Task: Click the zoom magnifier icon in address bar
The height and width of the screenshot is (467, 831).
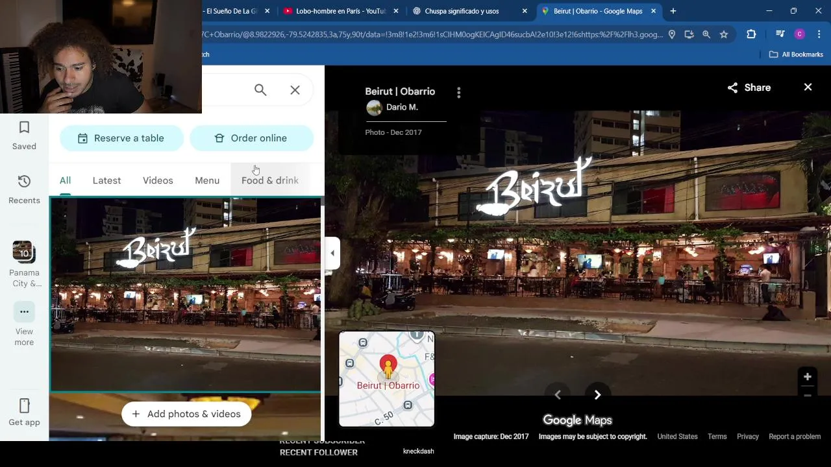Action: coord(706,34)
